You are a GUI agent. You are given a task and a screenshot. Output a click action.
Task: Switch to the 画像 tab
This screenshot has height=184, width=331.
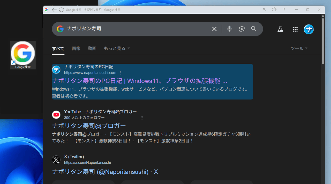point(76,48)
